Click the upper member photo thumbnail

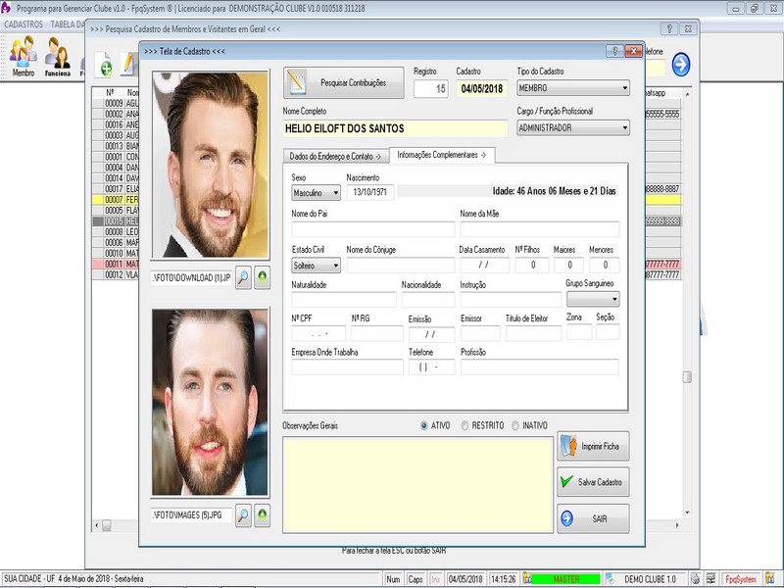click(210, 165)
